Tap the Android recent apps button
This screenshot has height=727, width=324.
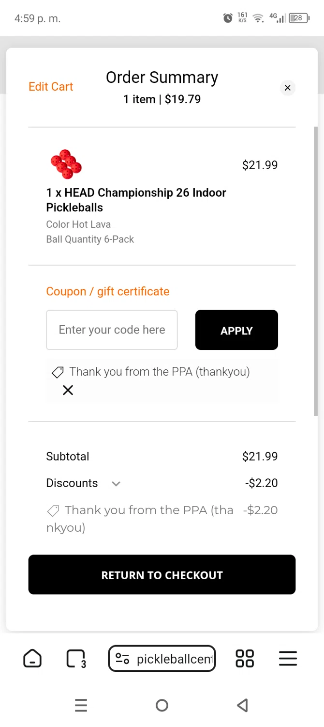[x=81, y=705]
